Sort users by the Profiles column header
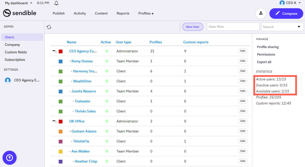Image resolution: width=305 pixels, height=167 pixels. point(156,42)
